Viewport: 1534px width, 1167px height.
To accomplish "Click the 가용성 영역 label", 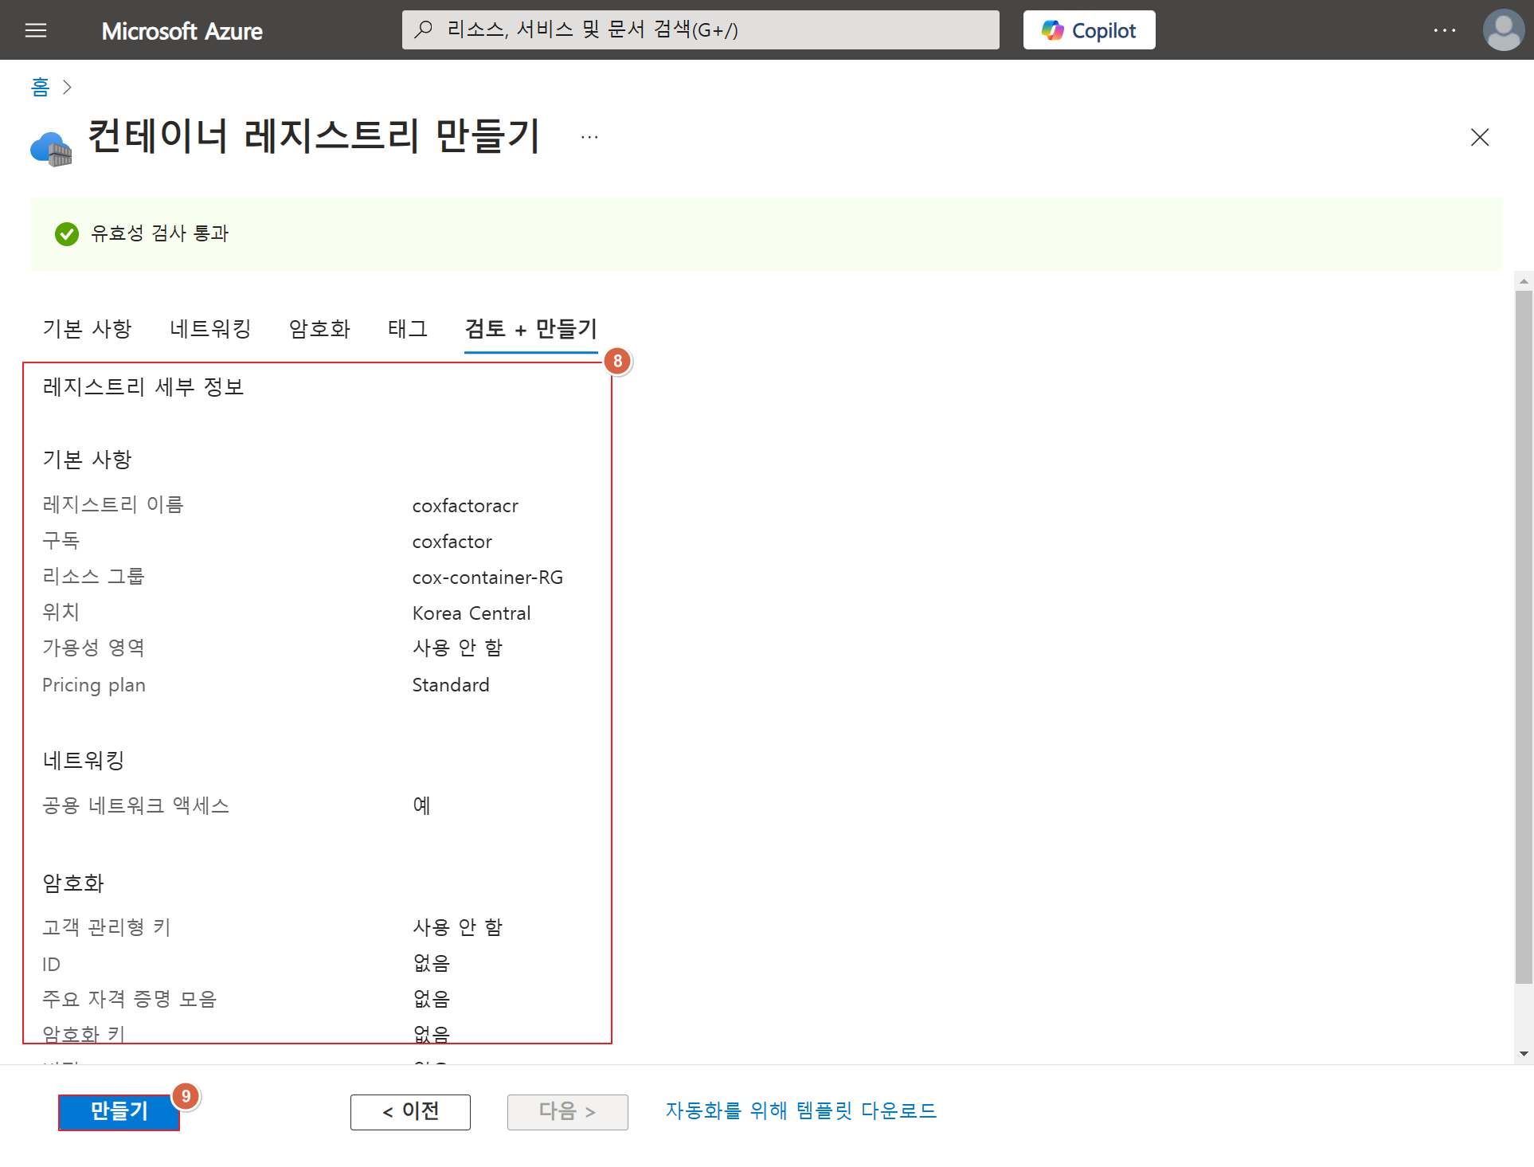I will (93, 648).
